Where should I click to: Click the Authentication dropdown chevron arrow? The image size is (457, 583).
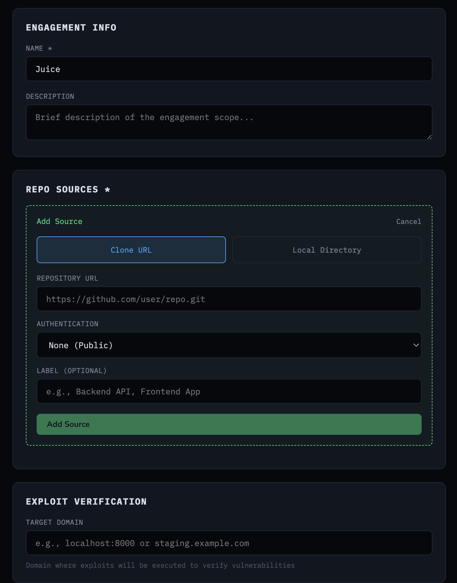coord(416,345)
